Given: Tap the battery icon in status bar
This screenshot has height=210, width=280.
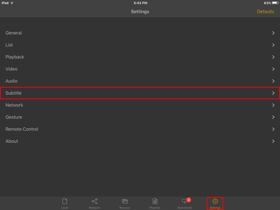Looking at the screenshot, I should pyautogui.click(x=275, y=3).
